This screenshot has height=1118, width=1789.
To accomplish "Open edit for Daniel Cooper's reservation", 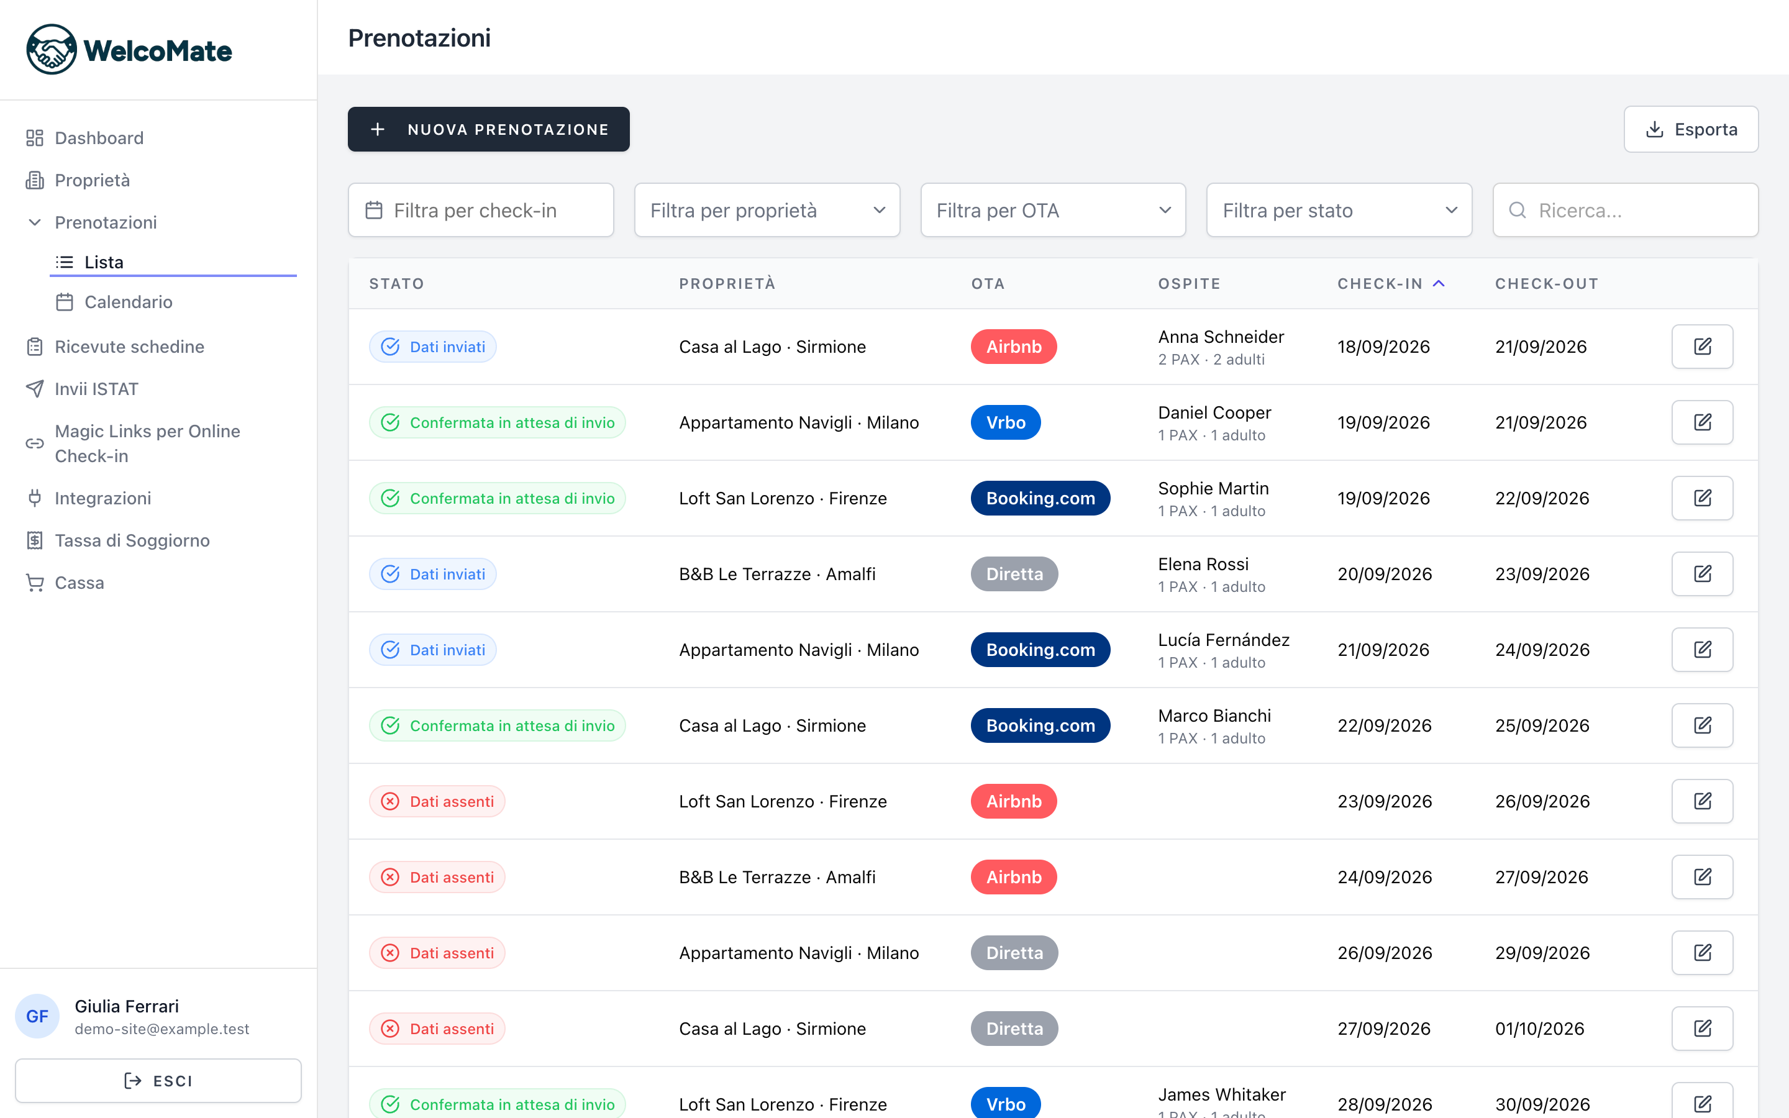I will tap(1702, 422).
